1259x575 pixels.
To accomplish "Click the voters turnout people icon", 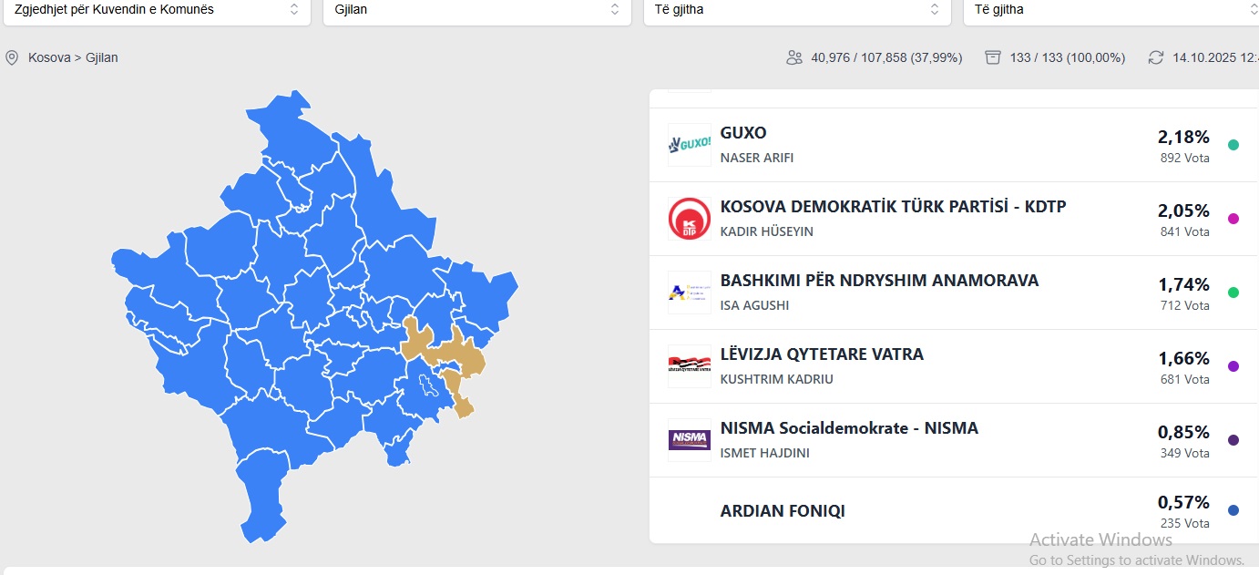I will click(x=794, y=57).
